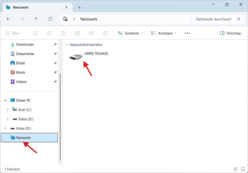
Task: Go back with the left arrow button
Action: coord(8,19)
